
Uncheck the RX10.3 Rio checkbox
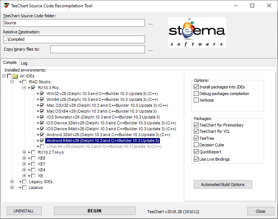click(33, 88)
